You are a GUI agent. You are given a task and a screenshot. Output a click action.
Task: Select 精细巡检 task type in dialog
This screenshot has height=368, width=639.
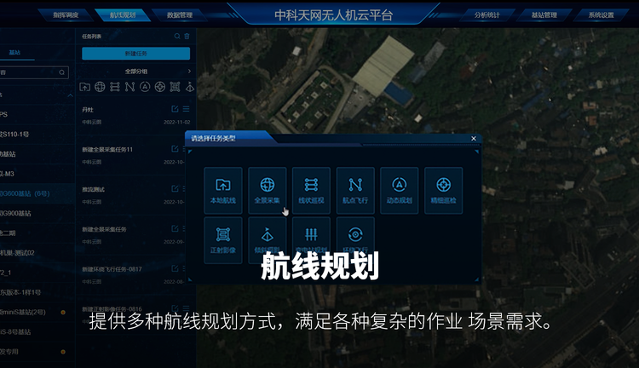point(443,190)
